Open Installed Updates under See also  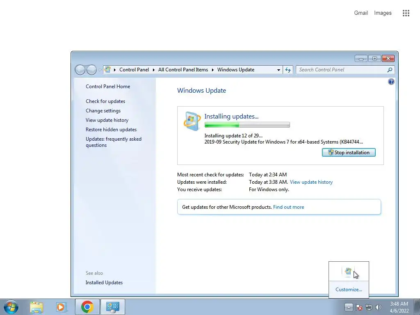click(104, 283)
